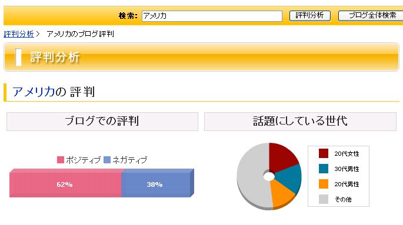403x225 pixels.
Task: Click the dark red 20代女性 legend swatch
Action: (324, 153)
